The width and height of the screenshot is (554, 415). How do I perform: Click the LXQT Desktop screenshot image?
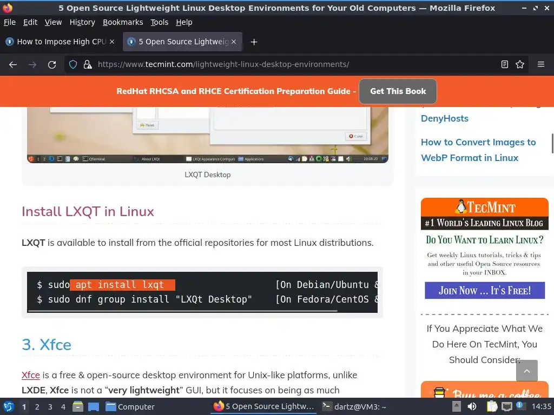(x=207, y=135)
